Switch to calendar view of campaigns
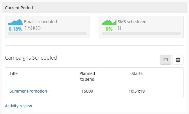The width and height of the screenshot is (189, 114). [x=178, y=60]
